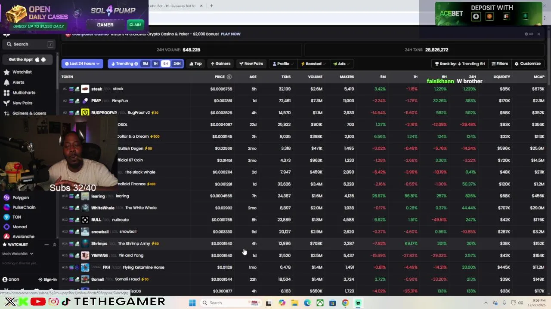Viewport: 551px width, 309px height.
Task: Click Get the App button
Action: click(x=27, y=60)
